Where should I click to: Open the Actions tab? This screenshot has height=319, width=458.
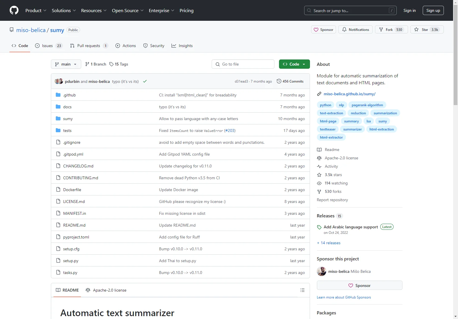[125, 46]
